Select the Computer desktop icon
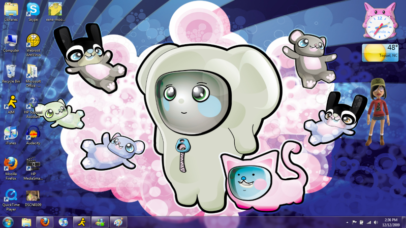Viewport: 406px width, 228px height. (x=11, y=43)
